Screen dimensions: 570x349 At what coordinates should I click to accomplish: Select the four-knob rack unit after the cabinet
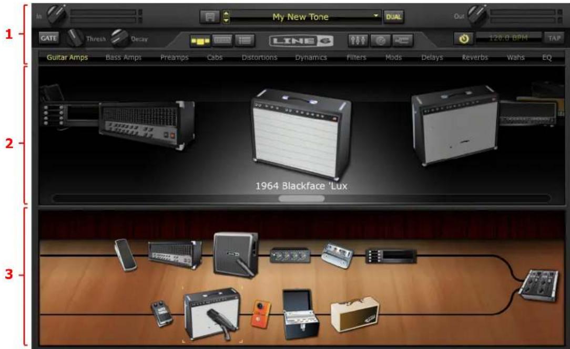[x=290, y=255]
